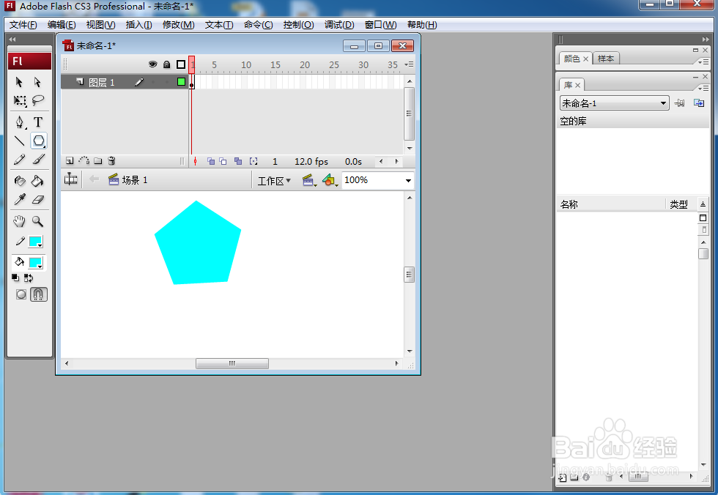718x495 pixels.
Task: Open the 文件(F) menu
Action: coord(23,25)
